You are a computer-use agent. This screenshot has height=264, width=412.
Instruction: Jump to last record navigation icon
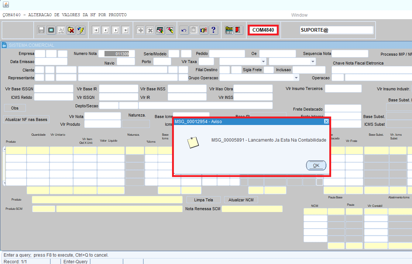(x=126, y=30)
